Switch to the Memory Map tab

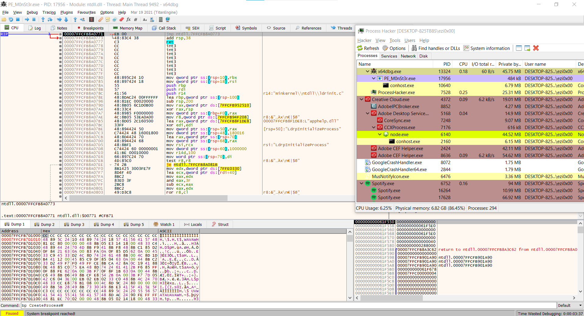tap(128, 28)
